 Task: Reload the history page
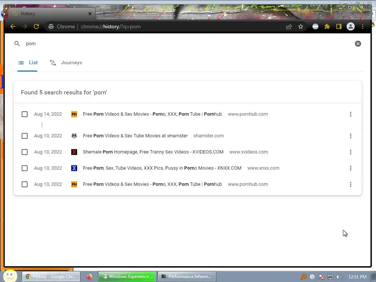(36, 26)
